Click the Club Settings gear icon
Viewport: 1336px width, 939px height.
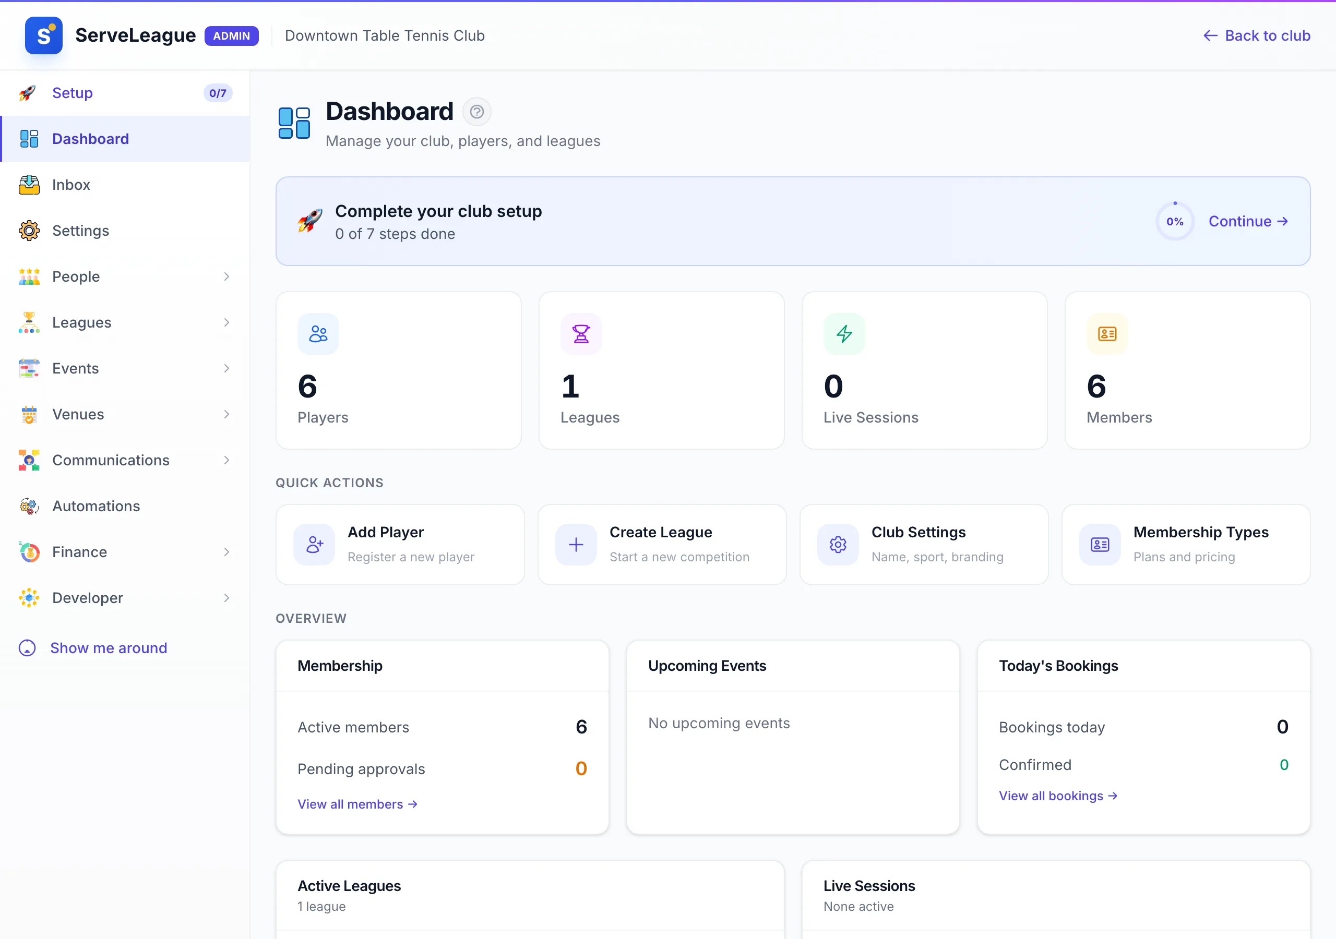pyautogui.click(x=838, y=545)
